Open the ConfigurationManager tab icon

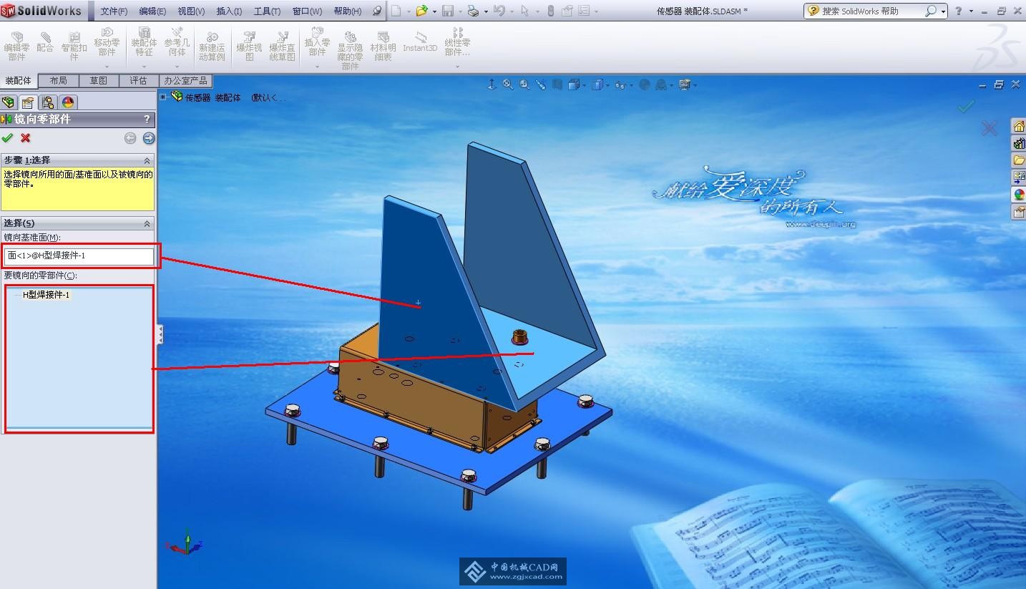[48, 102]
